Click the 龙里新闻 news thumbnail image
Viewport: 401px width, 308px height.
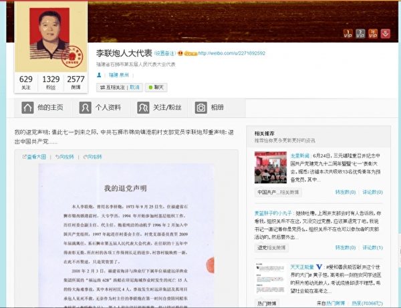270,167
